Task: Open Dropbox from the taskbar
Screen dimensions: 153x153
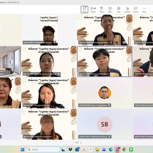Action: 70,150
